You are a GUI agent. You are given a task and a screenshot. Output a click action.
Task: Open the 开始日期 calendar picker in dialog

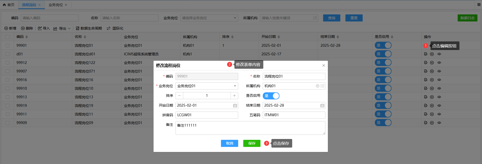click(235, 106)
